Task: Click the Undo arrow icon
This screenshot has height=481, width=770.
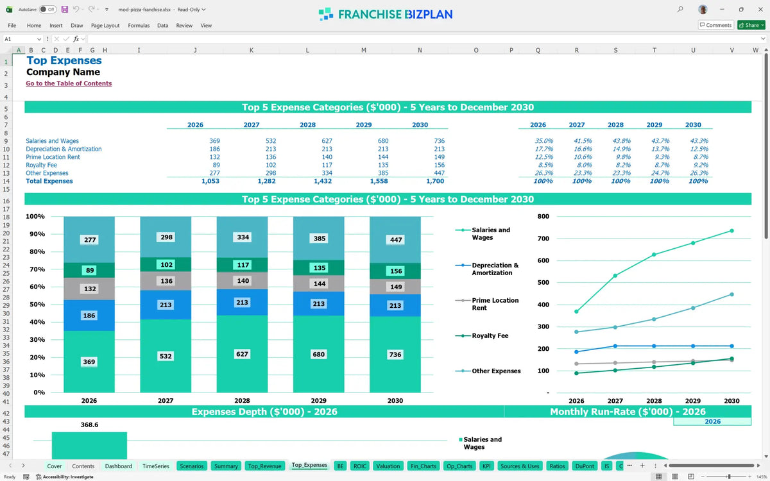Action: tap(76, 10)
